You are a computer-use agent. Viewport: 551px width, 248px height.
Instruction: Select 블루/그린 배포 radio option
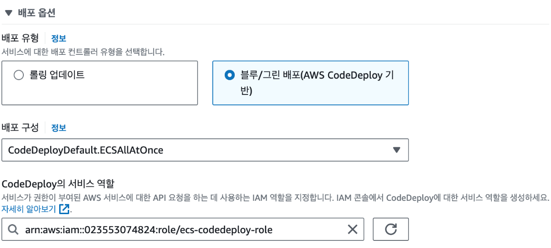[x=229, y=75]
